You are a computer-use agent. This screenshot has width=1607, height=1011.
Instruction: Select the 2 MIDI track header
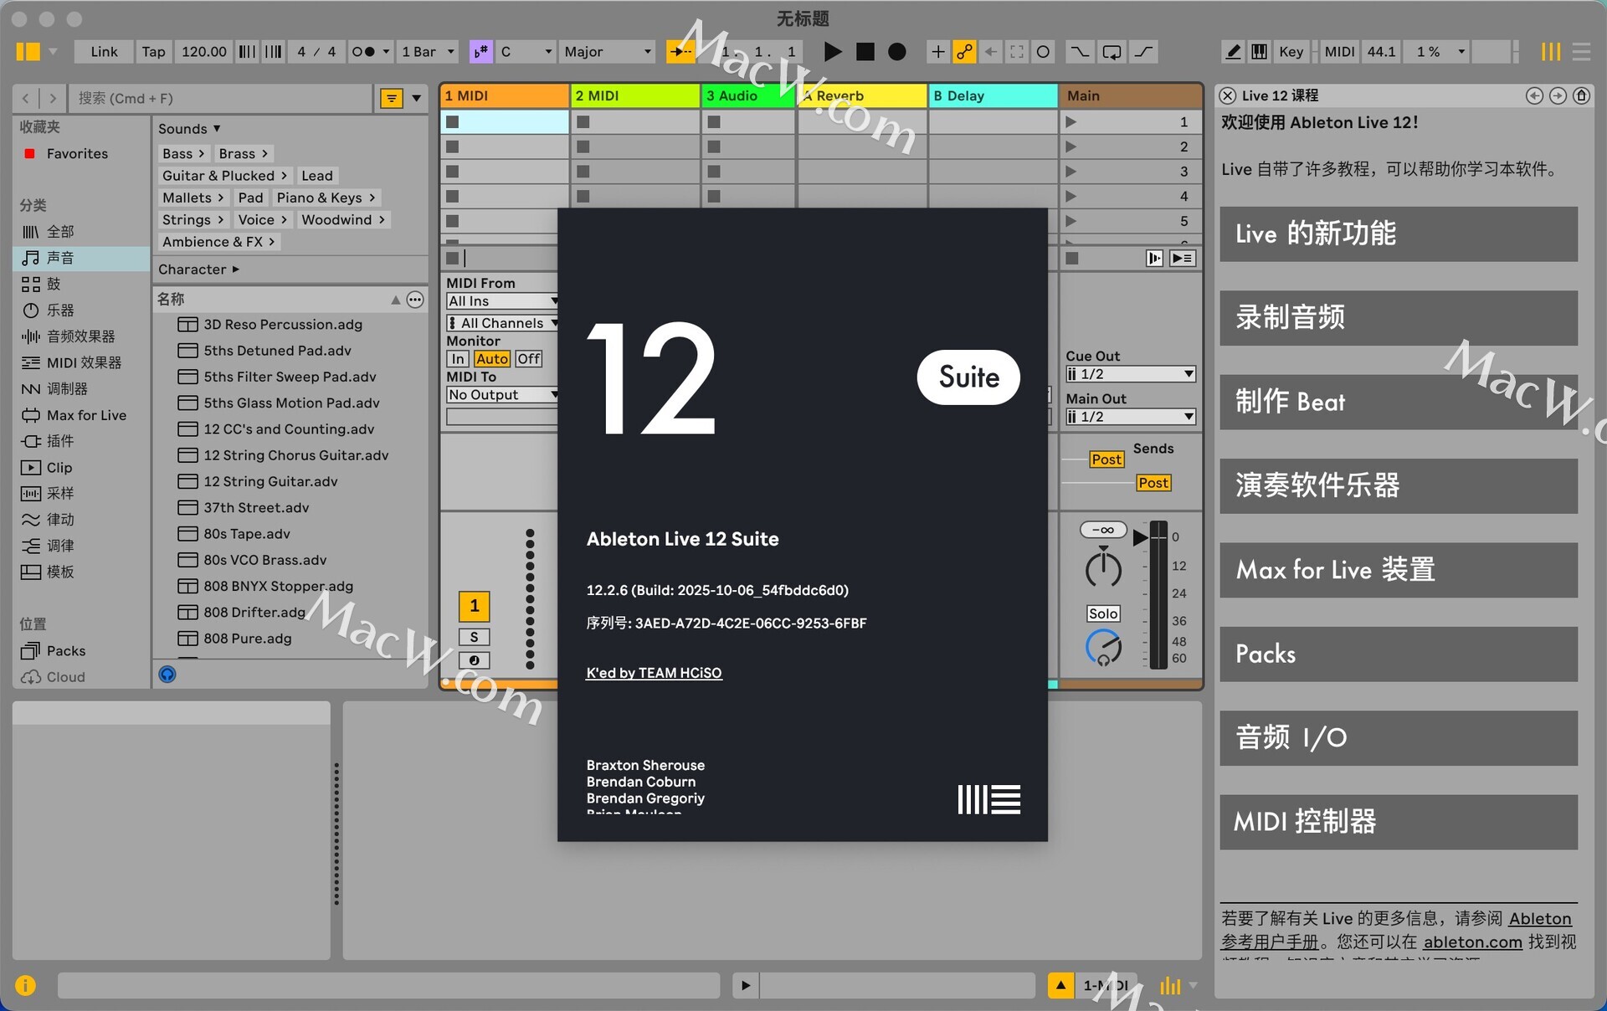click(634, 95)
